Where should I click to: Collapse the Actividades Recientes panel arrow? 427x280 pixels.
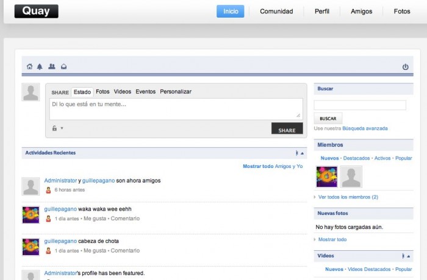(x=302, y=153)
